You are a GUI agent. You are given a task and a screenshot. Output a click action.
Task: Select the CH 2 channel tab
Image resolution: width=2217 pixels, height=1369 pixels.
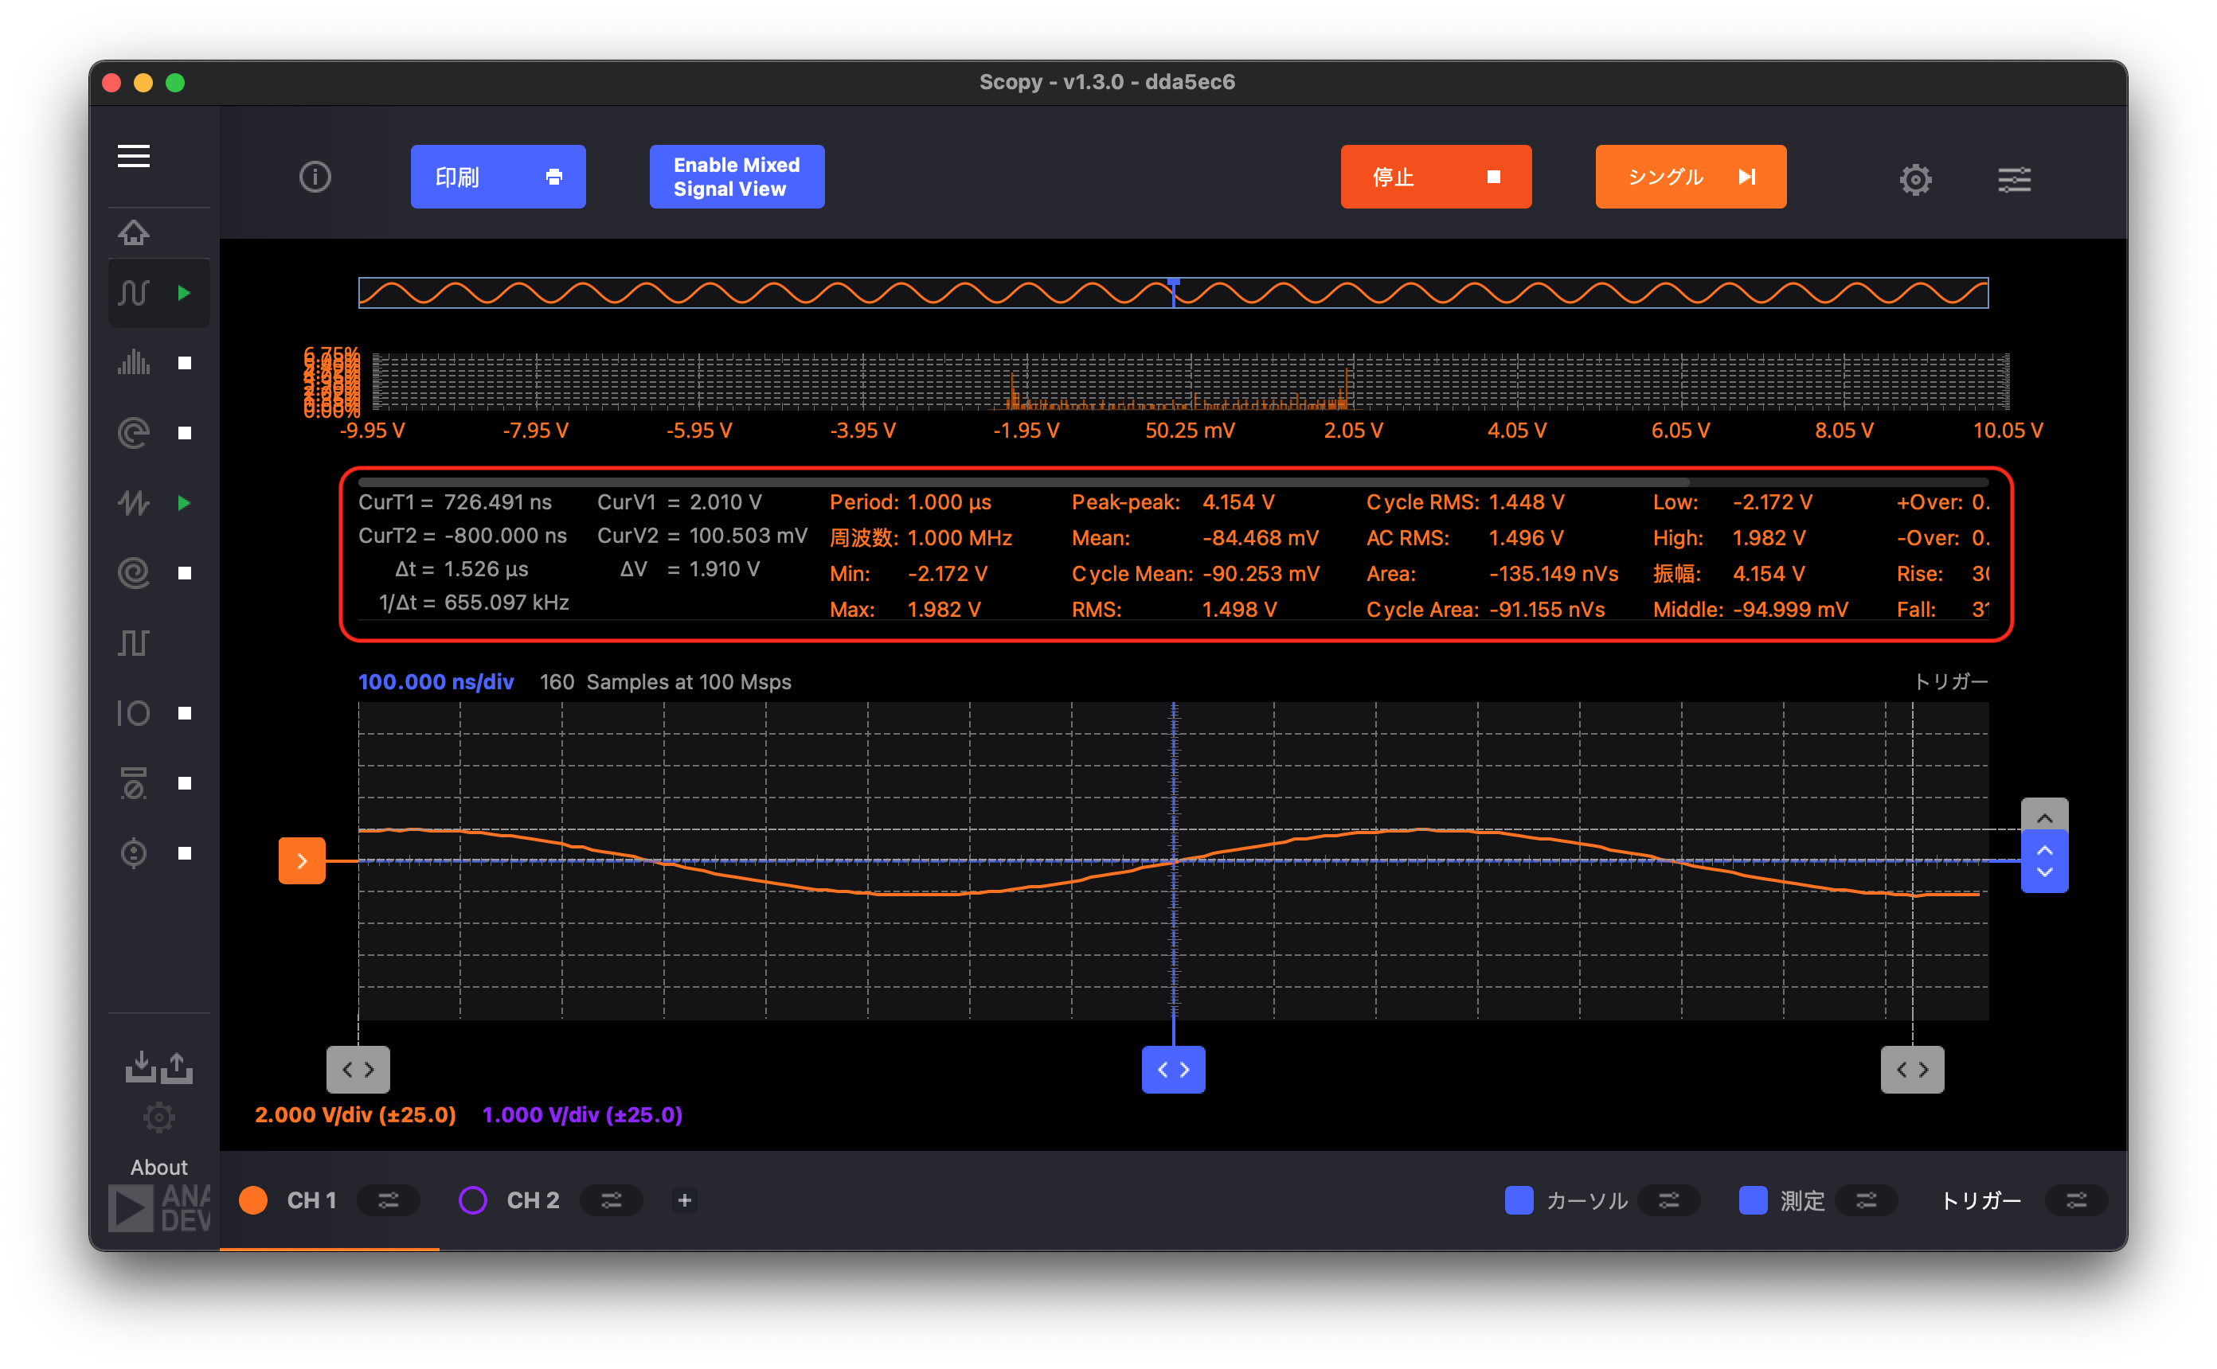(533, 1199)
